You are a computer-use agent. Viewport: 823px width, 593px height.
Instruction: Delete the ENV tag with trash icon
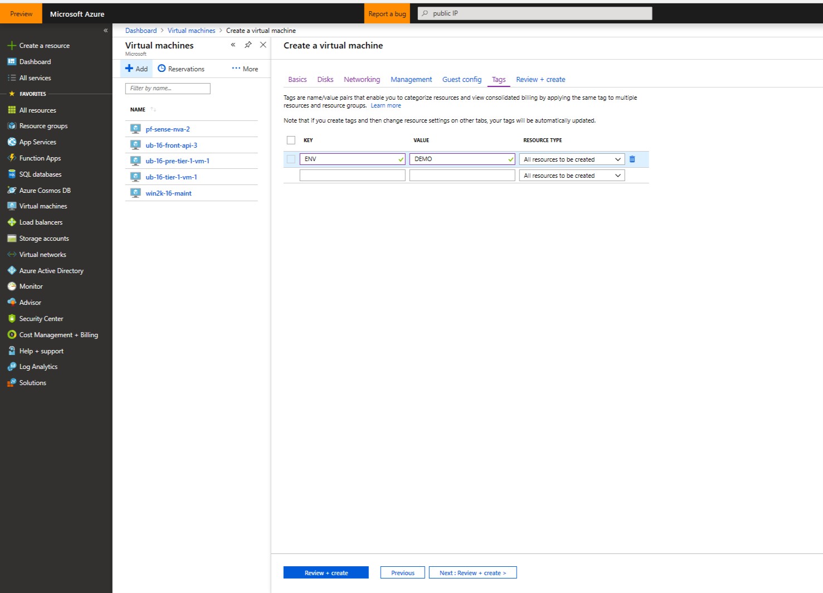click(x=632, y=159)
